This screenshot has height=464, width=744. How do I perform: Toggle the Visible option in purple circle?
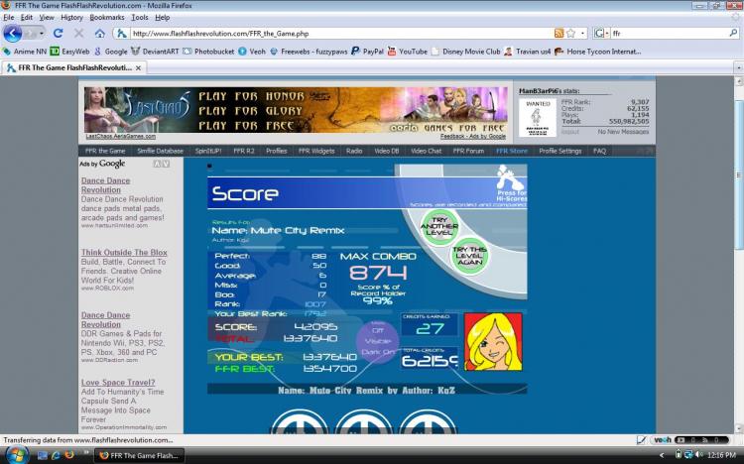[378, 341]
